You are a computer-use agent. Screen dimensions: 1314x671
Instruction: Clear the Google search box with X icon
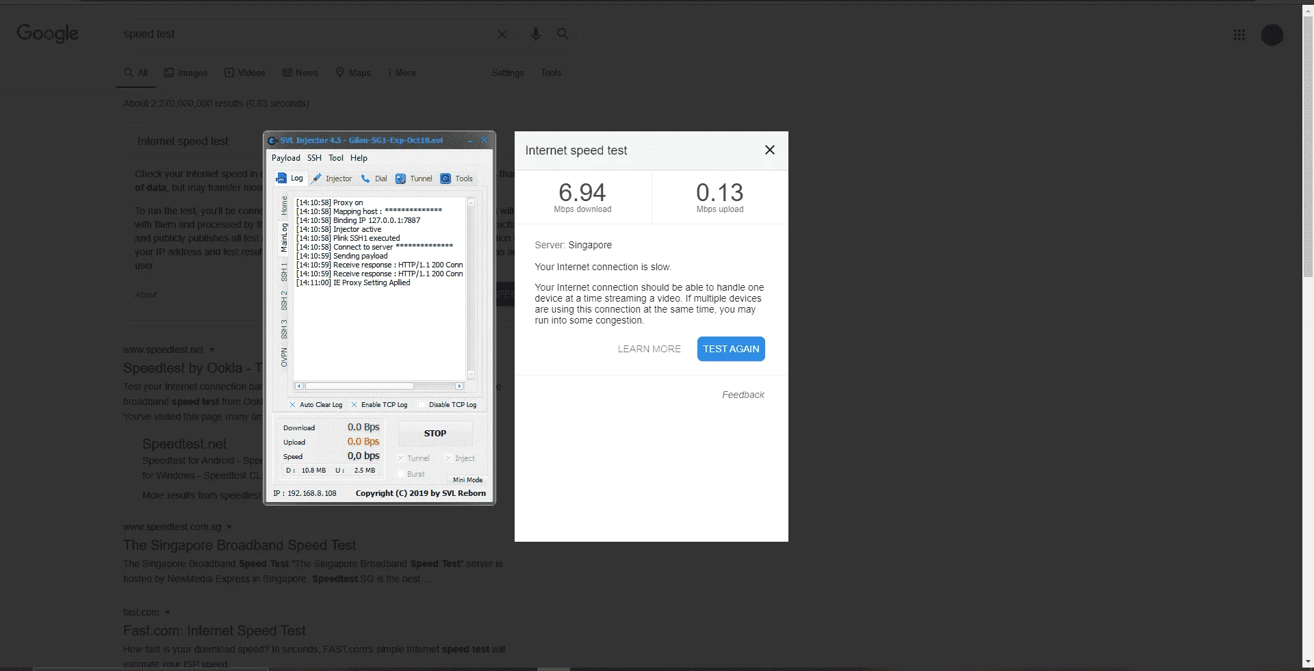[502, 34]
